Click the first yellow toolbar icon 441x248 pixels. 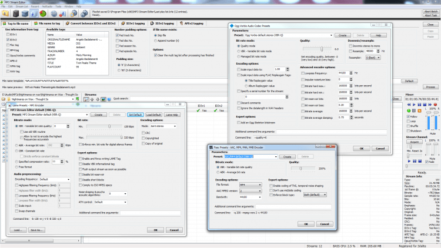pyautogui.click(x=5, y=12)
